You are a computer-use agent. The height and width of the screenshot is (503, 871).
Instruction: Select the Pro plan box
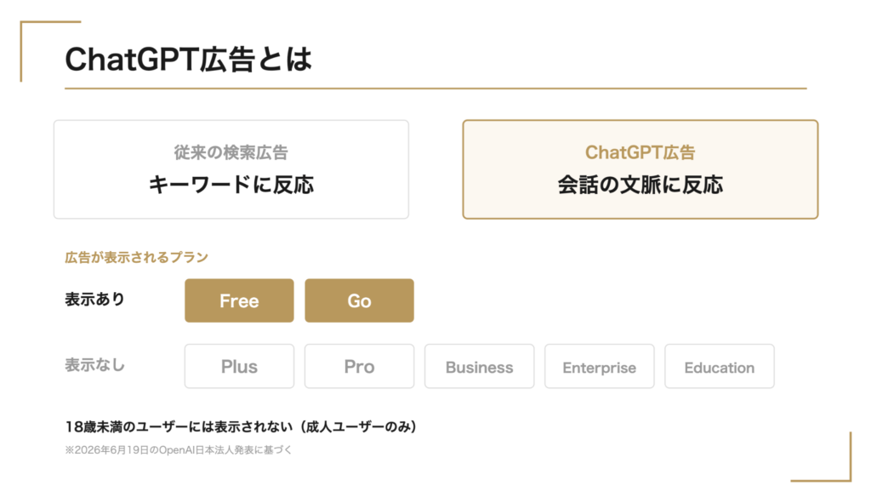coord(359,366)
